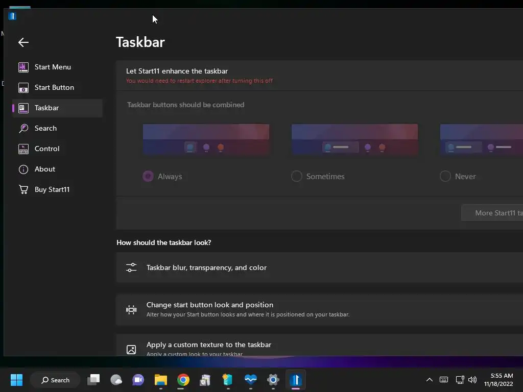Screen dimensions: 523x392
Task: Click the Start11 app icon on the taskbar
Action: click(x=296, y=380)
